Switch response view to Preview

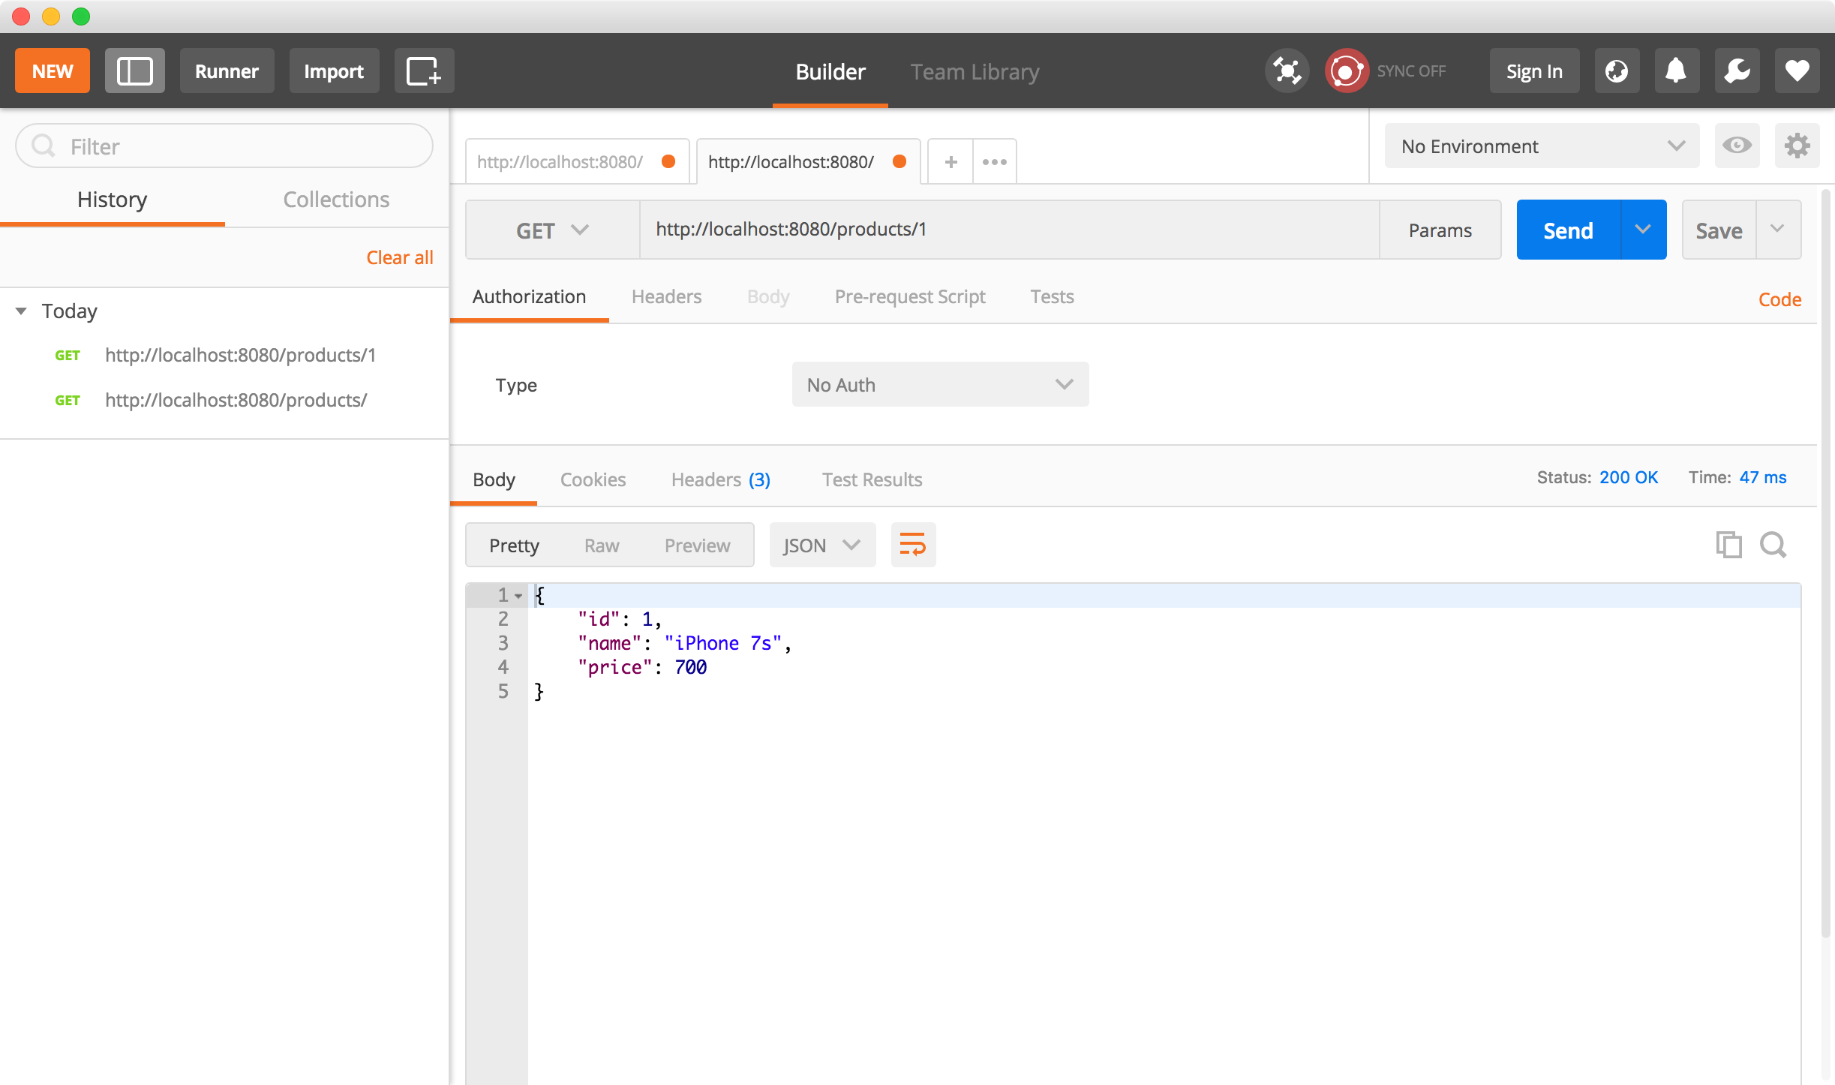click(x=697, y=546)
